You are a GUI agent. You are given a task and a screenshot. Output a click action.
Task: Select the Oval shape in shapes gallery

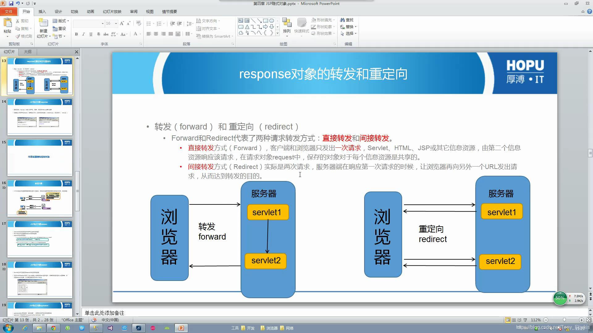(x=271, y=21)
